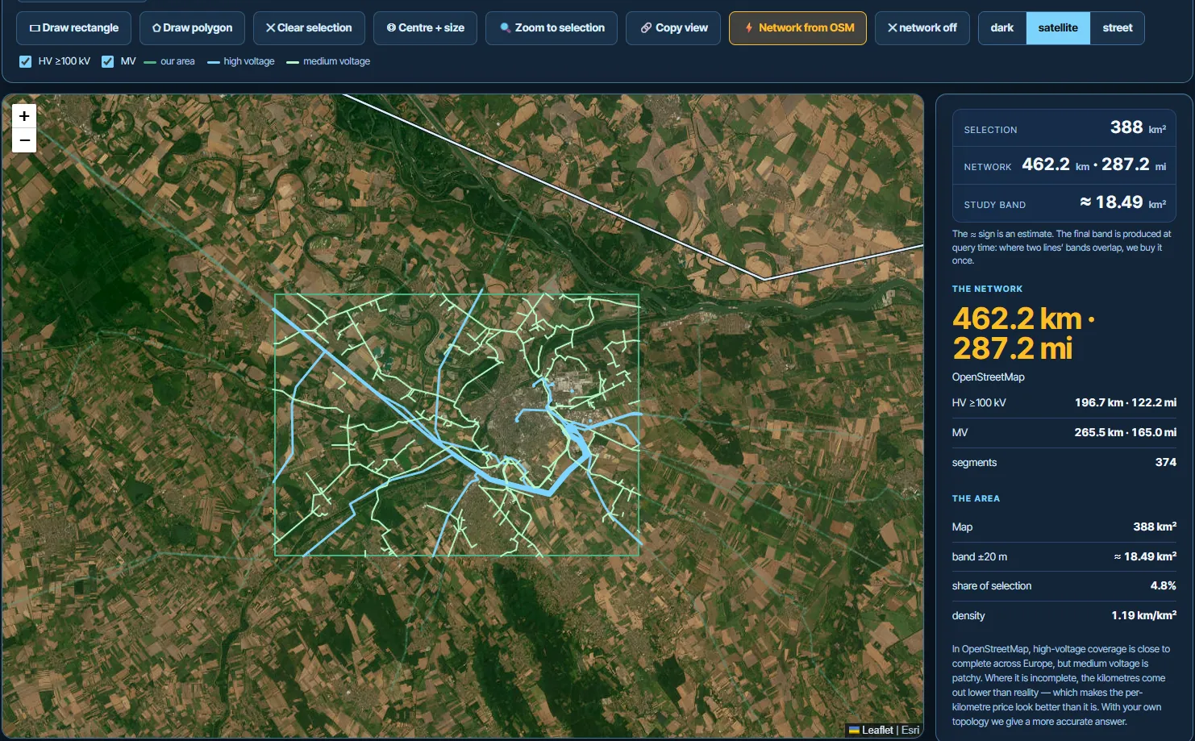Click the rectangle icon in Draw rectangle
This screenshot has height=741, width=1195.
tap(35, 28)
